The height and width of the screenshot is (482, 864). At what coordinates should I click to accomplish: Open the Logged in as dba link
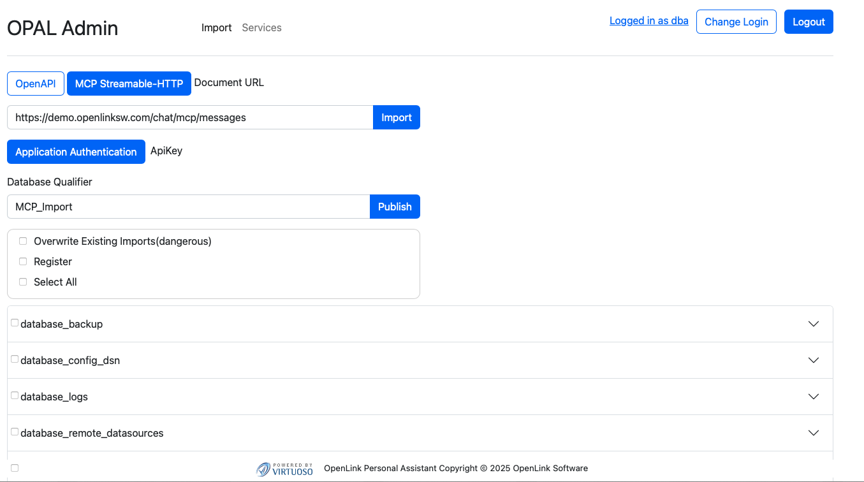click(649, 20)
